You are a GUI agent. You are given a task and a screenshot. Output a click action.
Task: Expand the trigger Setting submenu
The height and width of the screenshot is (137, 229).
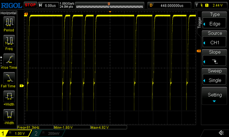click(214, 96)
